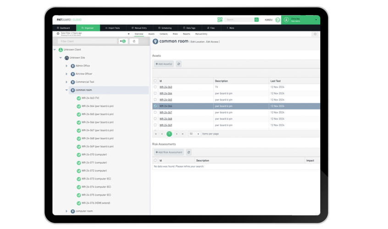Check the WR-24-065 row checkbox
Viewport: 388px width, 229px height.
click(x=155, y=99)
